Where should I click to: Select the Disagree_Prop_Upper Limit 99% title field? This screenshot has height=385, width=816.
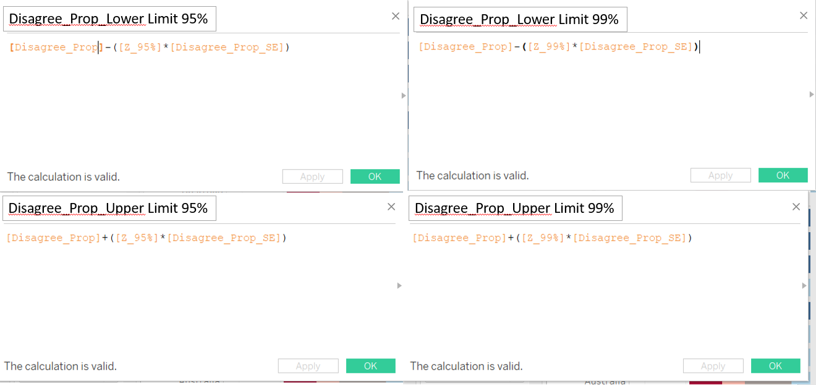(x=515, y=209)
